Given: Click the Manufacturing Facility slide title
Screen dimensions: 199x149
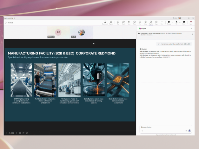Looking at the screenshot, I should 62,53.
